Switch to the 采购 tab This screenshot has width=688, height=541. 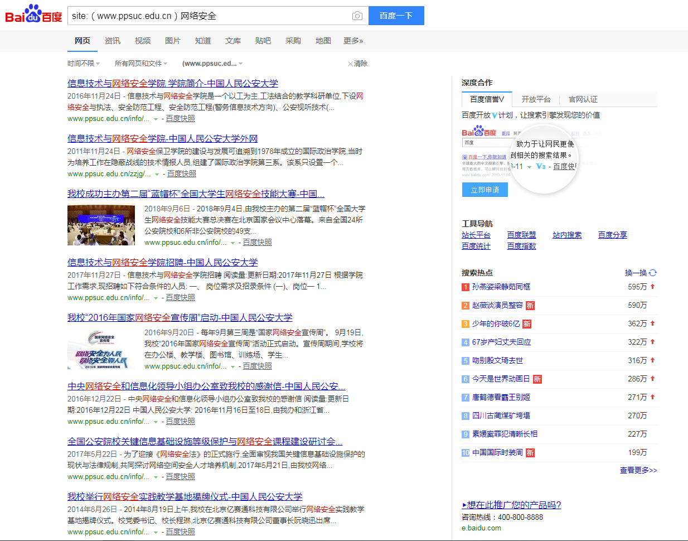[293, 41]
